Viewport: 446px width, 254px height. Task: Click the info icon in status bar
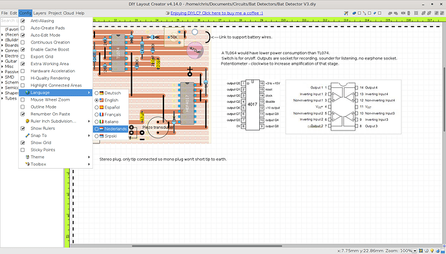[438, 251]
